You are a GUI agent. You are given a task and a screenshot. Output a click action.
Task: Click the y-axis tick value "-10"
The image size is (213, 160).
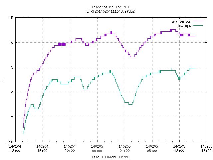[10, 142]
